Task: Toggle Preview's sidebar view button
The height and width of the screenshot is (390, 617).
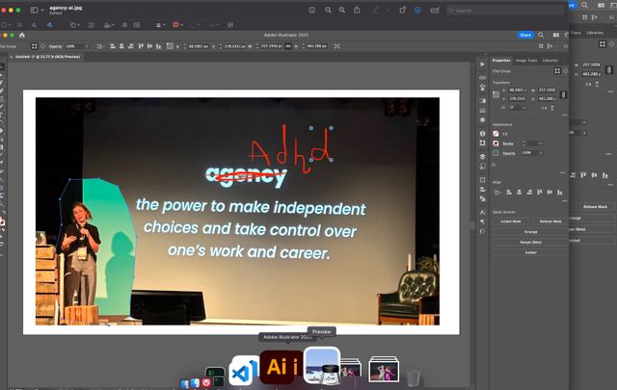Action: (35, 10)
